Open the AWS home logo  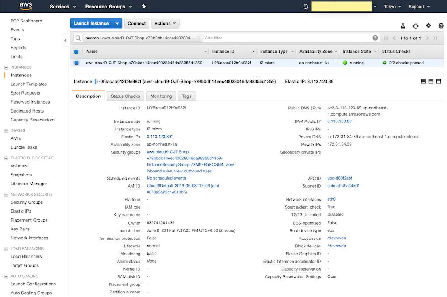pos(25,6)
